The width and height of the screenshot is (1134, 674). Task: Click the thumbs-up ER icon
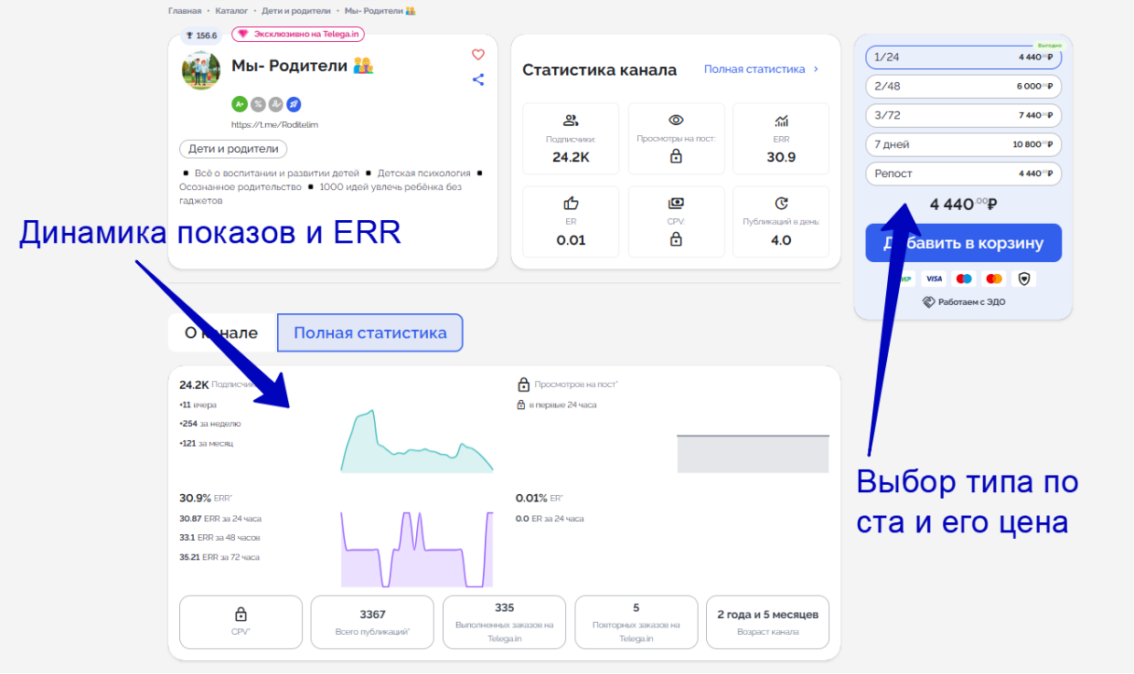tap(571, 204)
